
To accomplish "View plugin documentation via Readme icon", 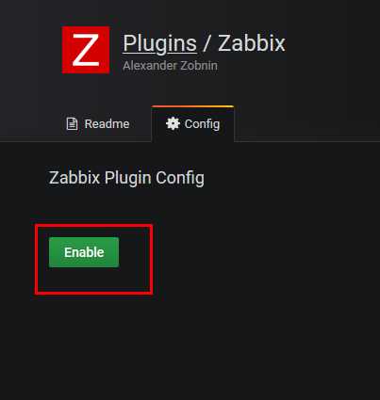I will coord(72,123).
